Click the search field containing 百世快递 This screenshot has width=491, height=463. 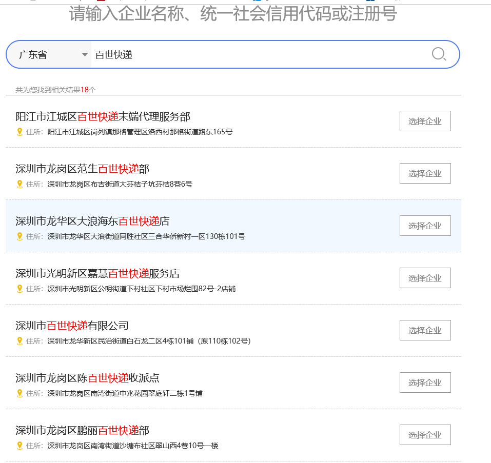(x=260, y=55)
